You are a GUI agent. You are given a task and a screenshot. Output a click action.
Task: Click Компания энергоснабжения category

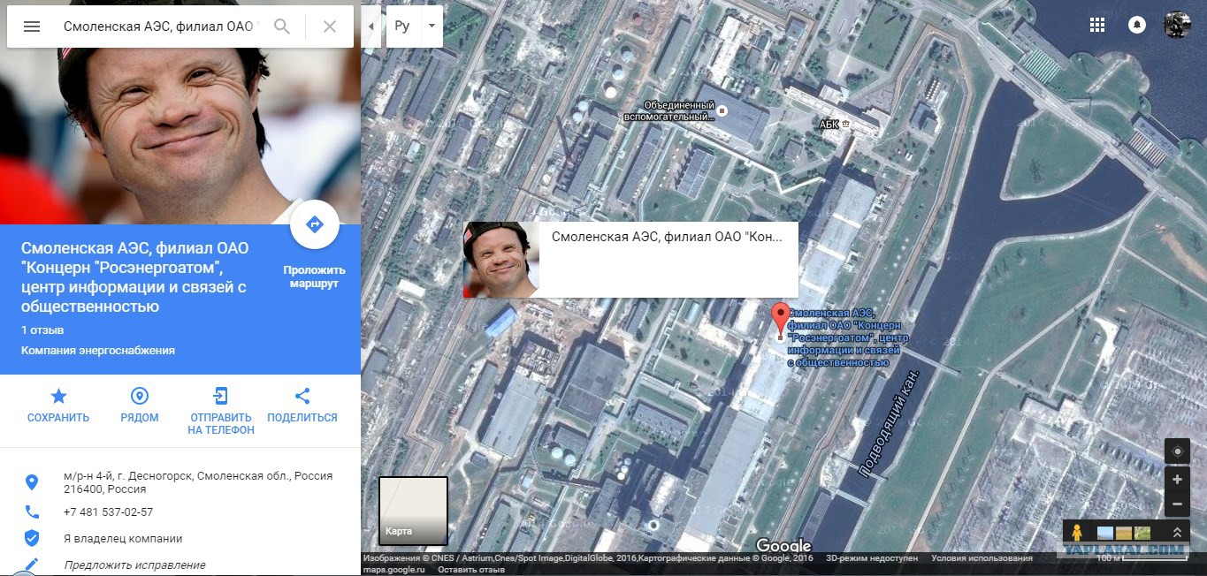(x=98, y=351)
